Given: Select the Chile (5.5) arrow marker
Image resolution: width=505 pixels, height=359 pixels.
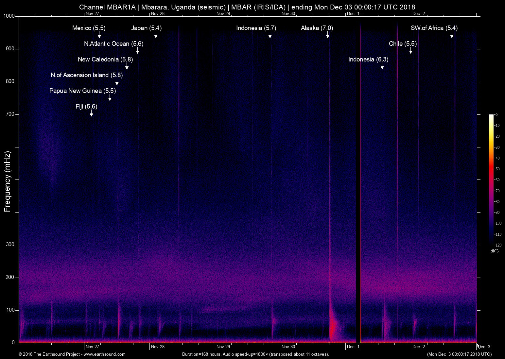Looking at the screenshot, I should 411,51.
